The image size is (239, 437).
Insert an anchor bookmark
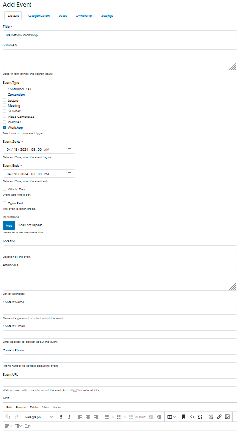pos(184,417)
